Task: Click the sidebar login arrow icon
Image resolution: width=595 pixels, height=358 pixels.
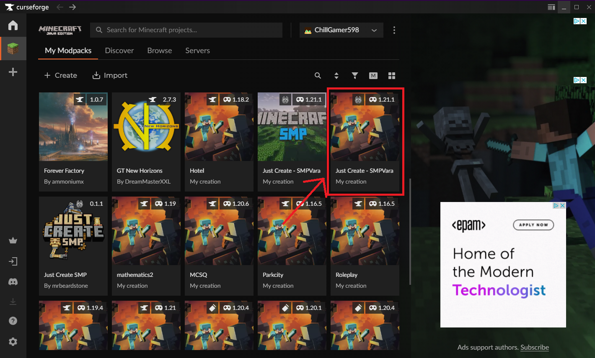Action: (13, 261)
